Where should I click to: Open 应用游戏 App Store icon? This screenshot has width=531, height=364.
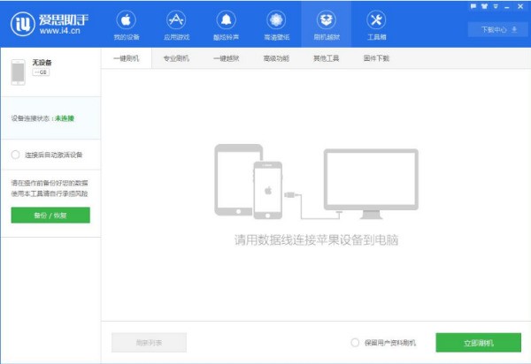176,25
